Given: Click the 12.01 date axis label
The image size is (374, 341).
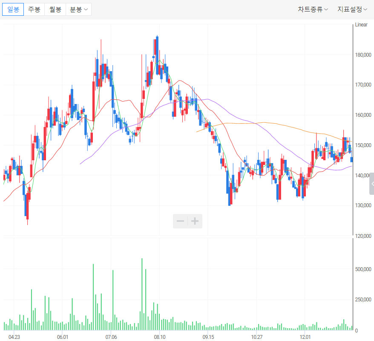Looking at the screenshot, I should (305, 337).
